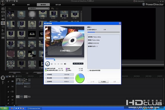Image resolution: width=165 pixels, height=110 pixels.
Task: Select the first transition thumbnail in library
Action: tap(11, 14)
